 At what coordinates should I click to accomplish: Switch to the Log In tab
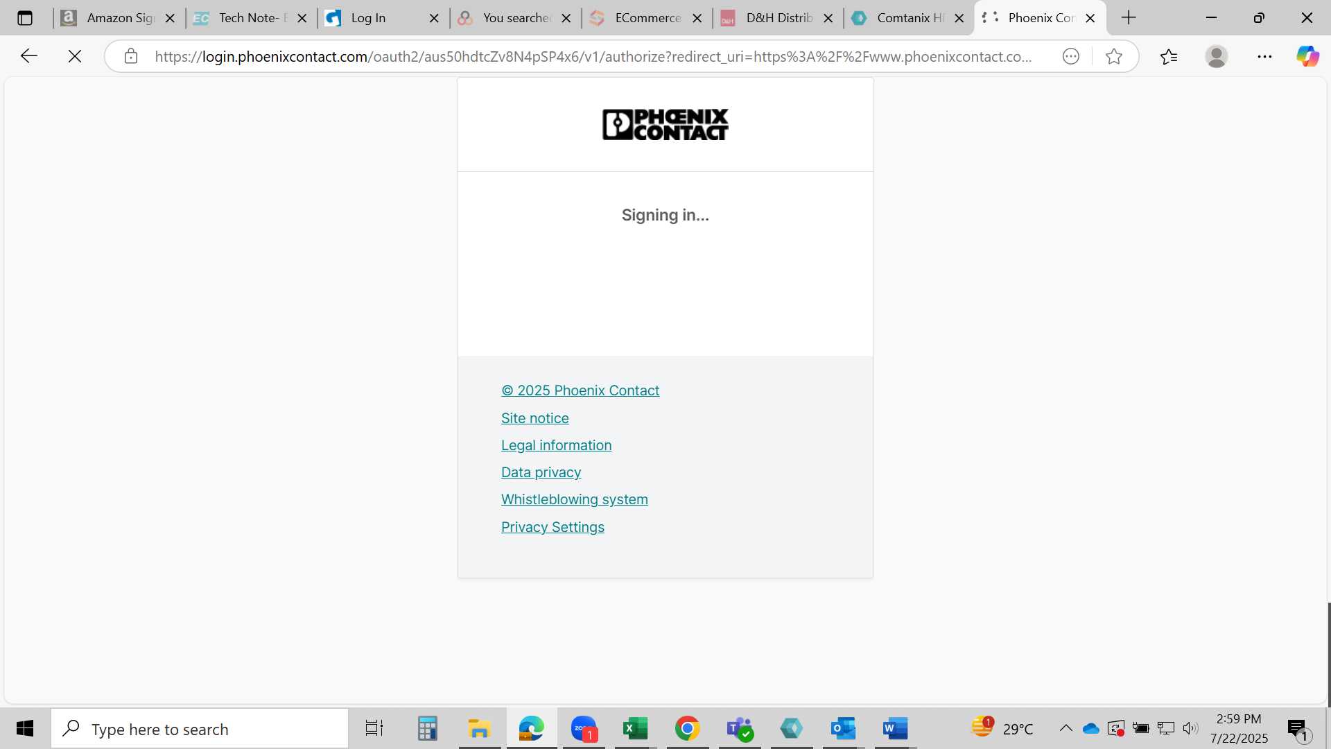point(382,18)
